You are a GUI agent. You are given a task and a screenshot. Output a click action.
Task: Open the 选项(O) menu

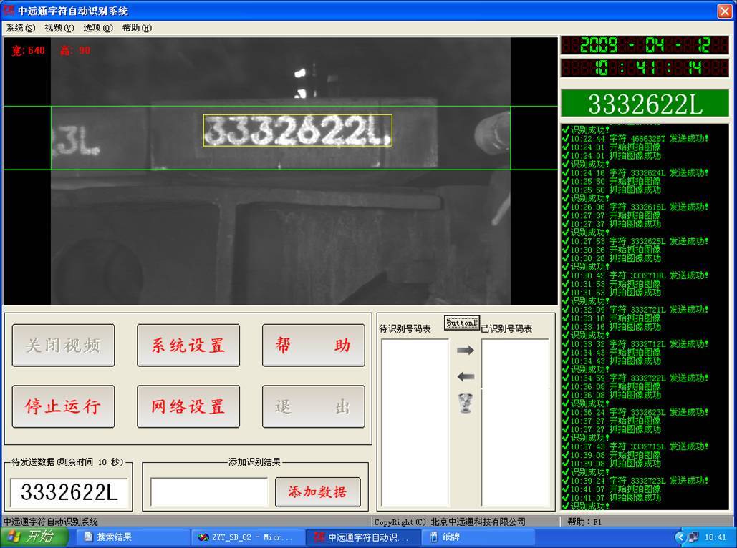[x=97, y=28]
